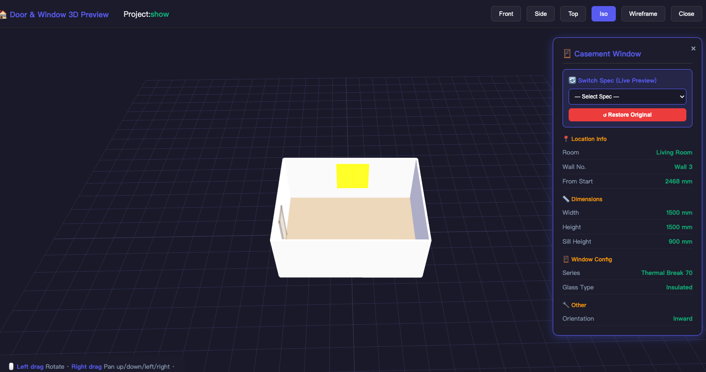This screenshot has width=706, height=372.
Task: Click the "Switch Spec (Live Preview)" label
Action: [617, 80]
